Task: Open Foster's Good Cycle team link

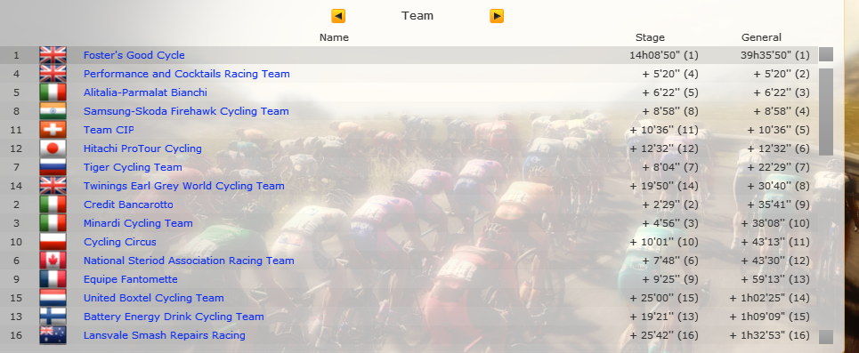Action: [134, 55]
